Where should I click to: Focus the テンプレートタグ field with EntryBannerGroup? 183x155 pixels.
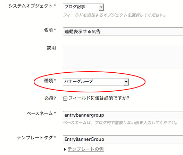pyautogui.click(x=123, y=139)
